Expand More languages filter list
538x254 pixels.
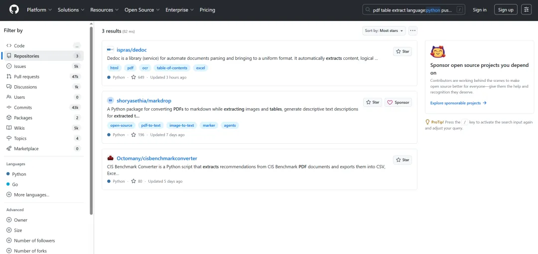click(31, 195)
